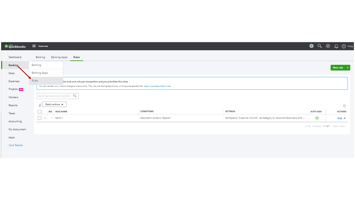Click the Help label in header

[350, 46]
